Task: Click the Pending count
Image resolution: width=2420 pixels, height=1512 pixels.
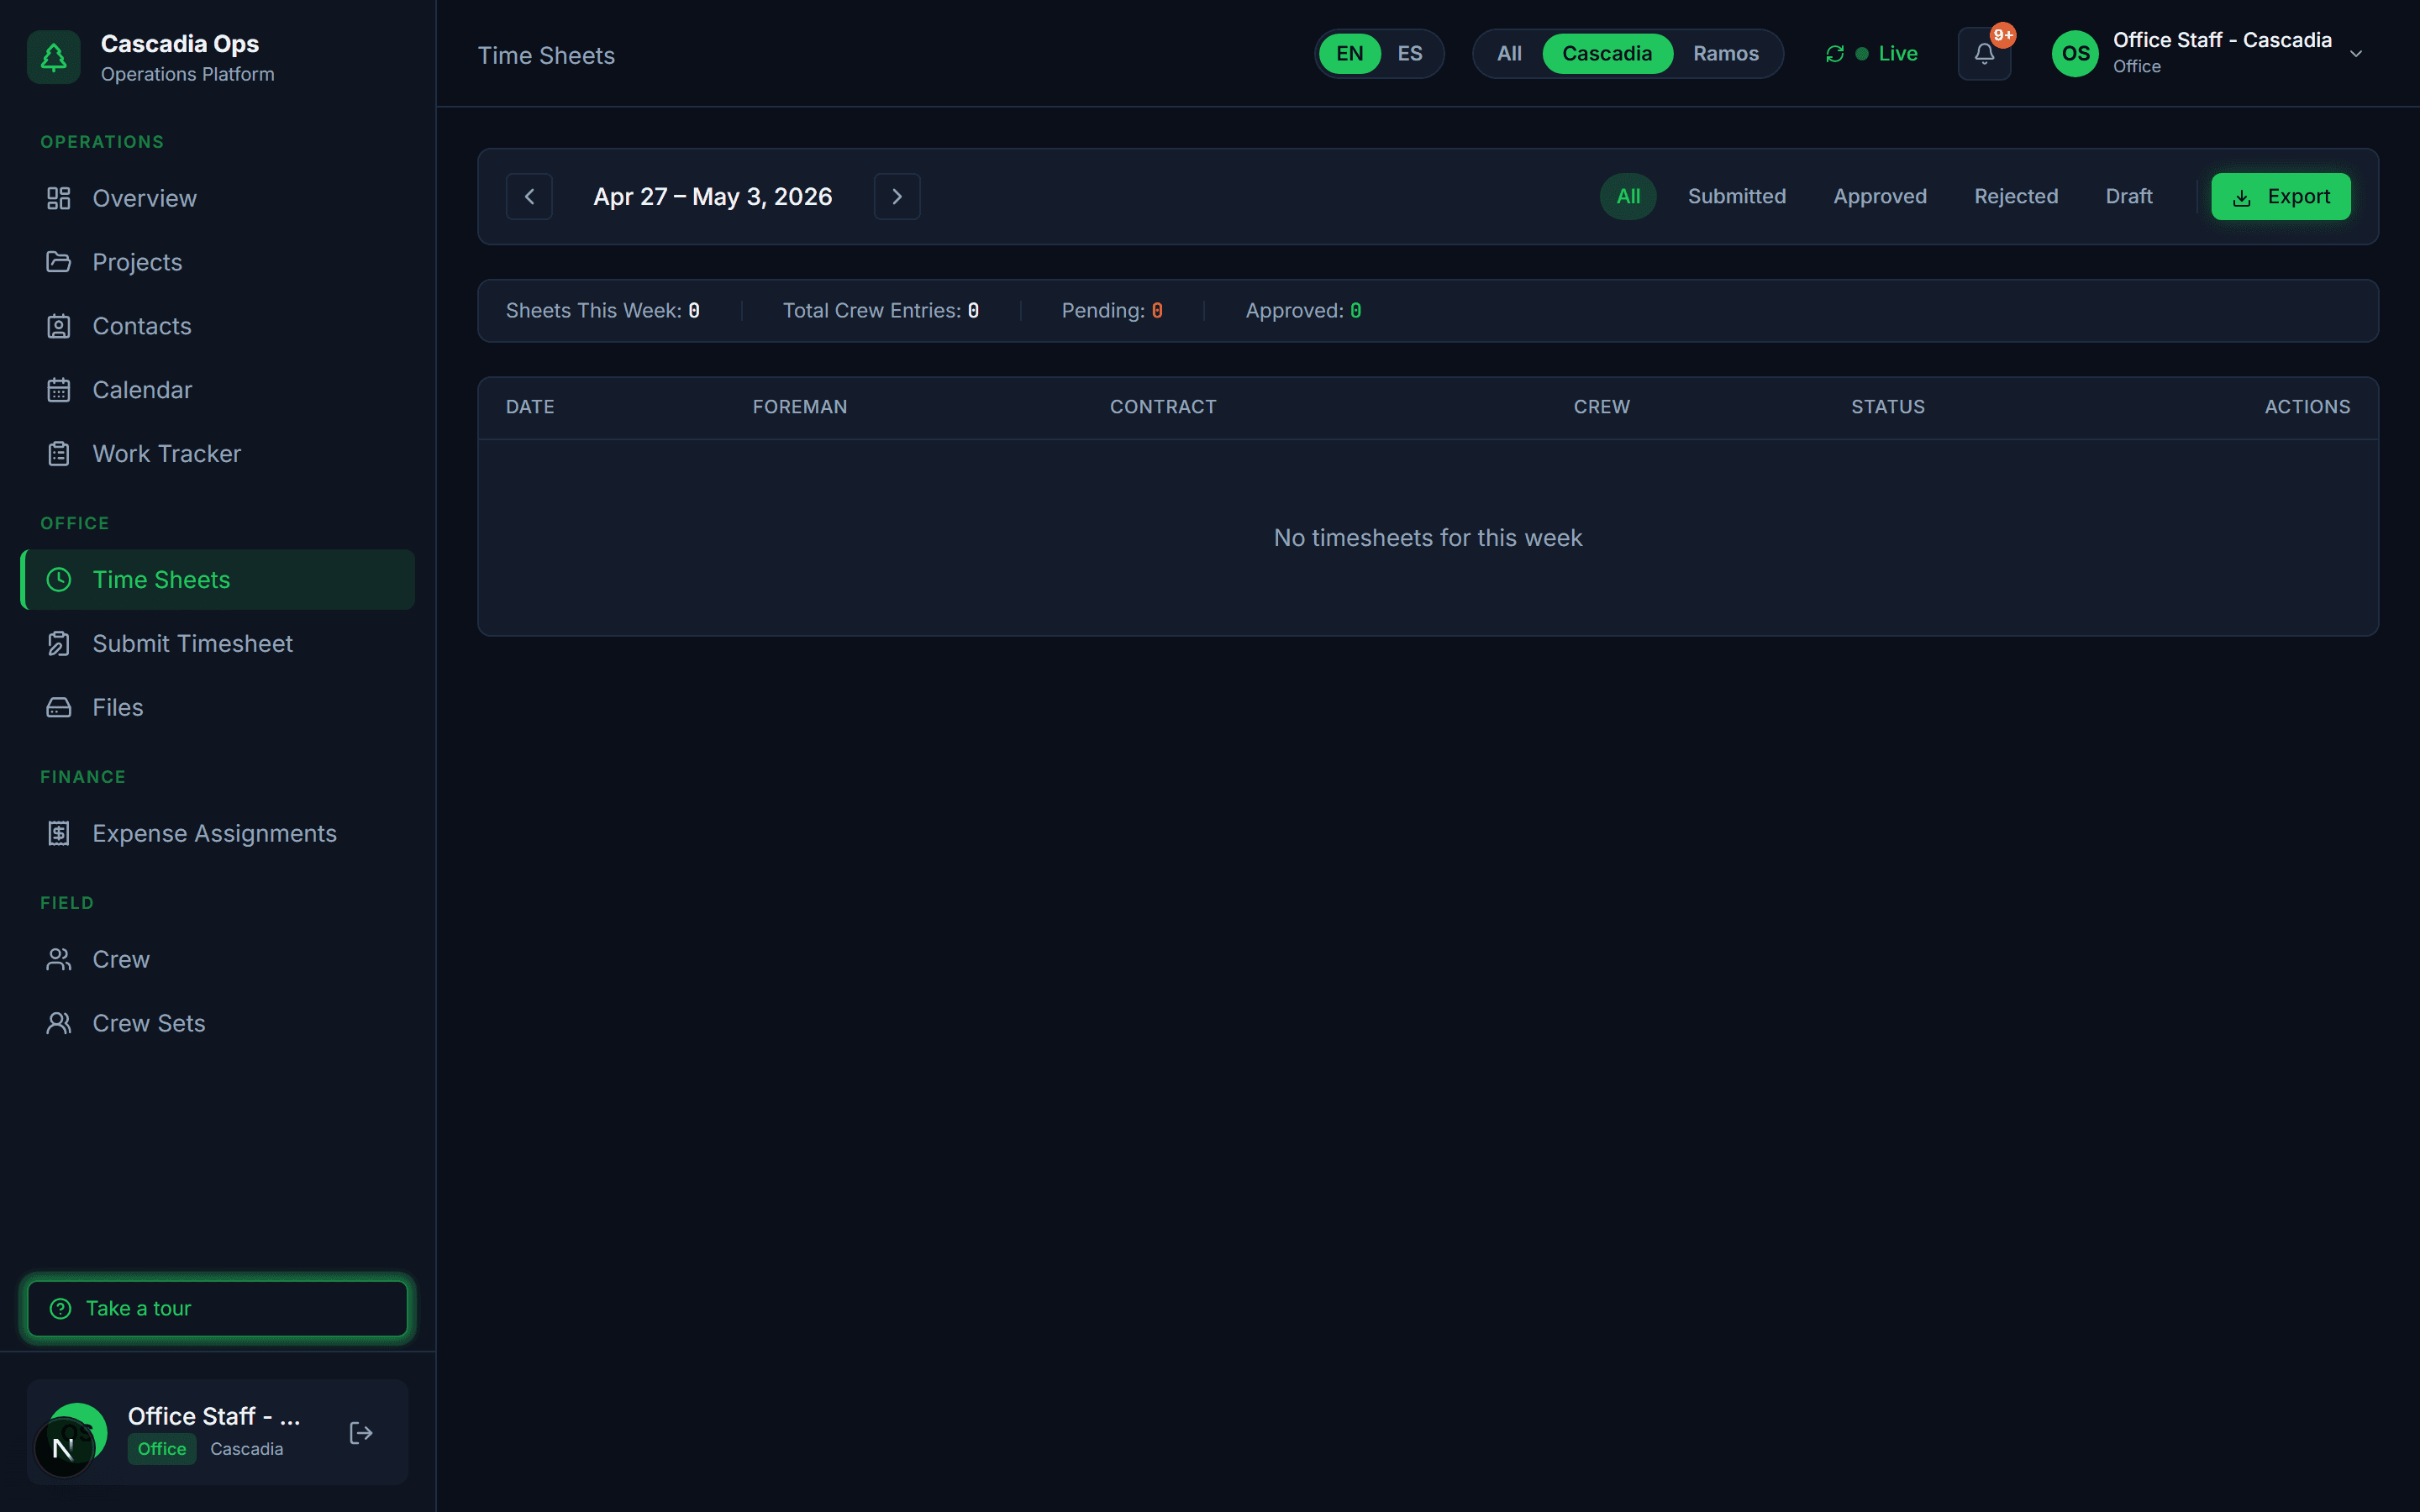Action: tap(1112, 311)
